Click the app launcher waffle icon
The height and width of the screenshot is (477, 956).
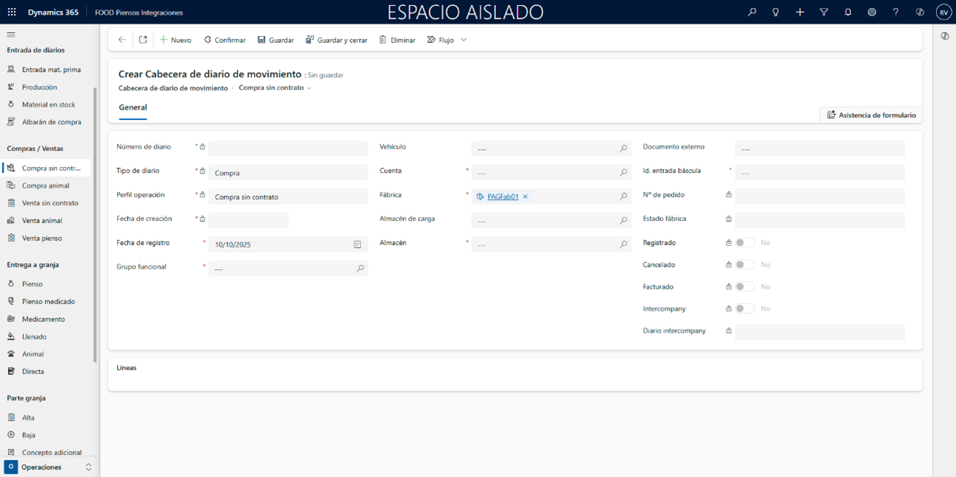tap(12, 13)
